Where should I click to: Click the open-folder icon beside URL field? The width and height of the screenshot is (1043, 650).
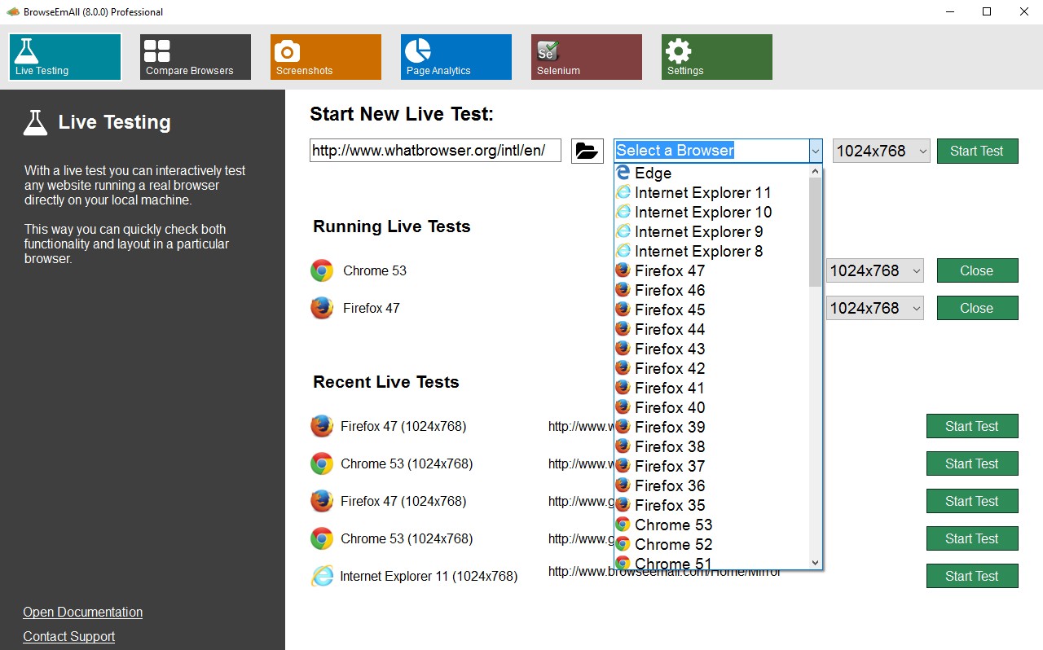[588, 151]
